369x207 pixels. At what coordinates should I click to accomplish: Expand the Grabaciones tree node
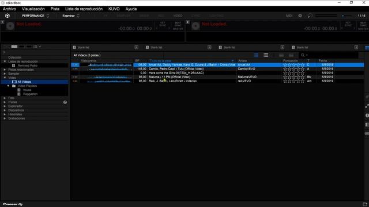tap(5, 118)
